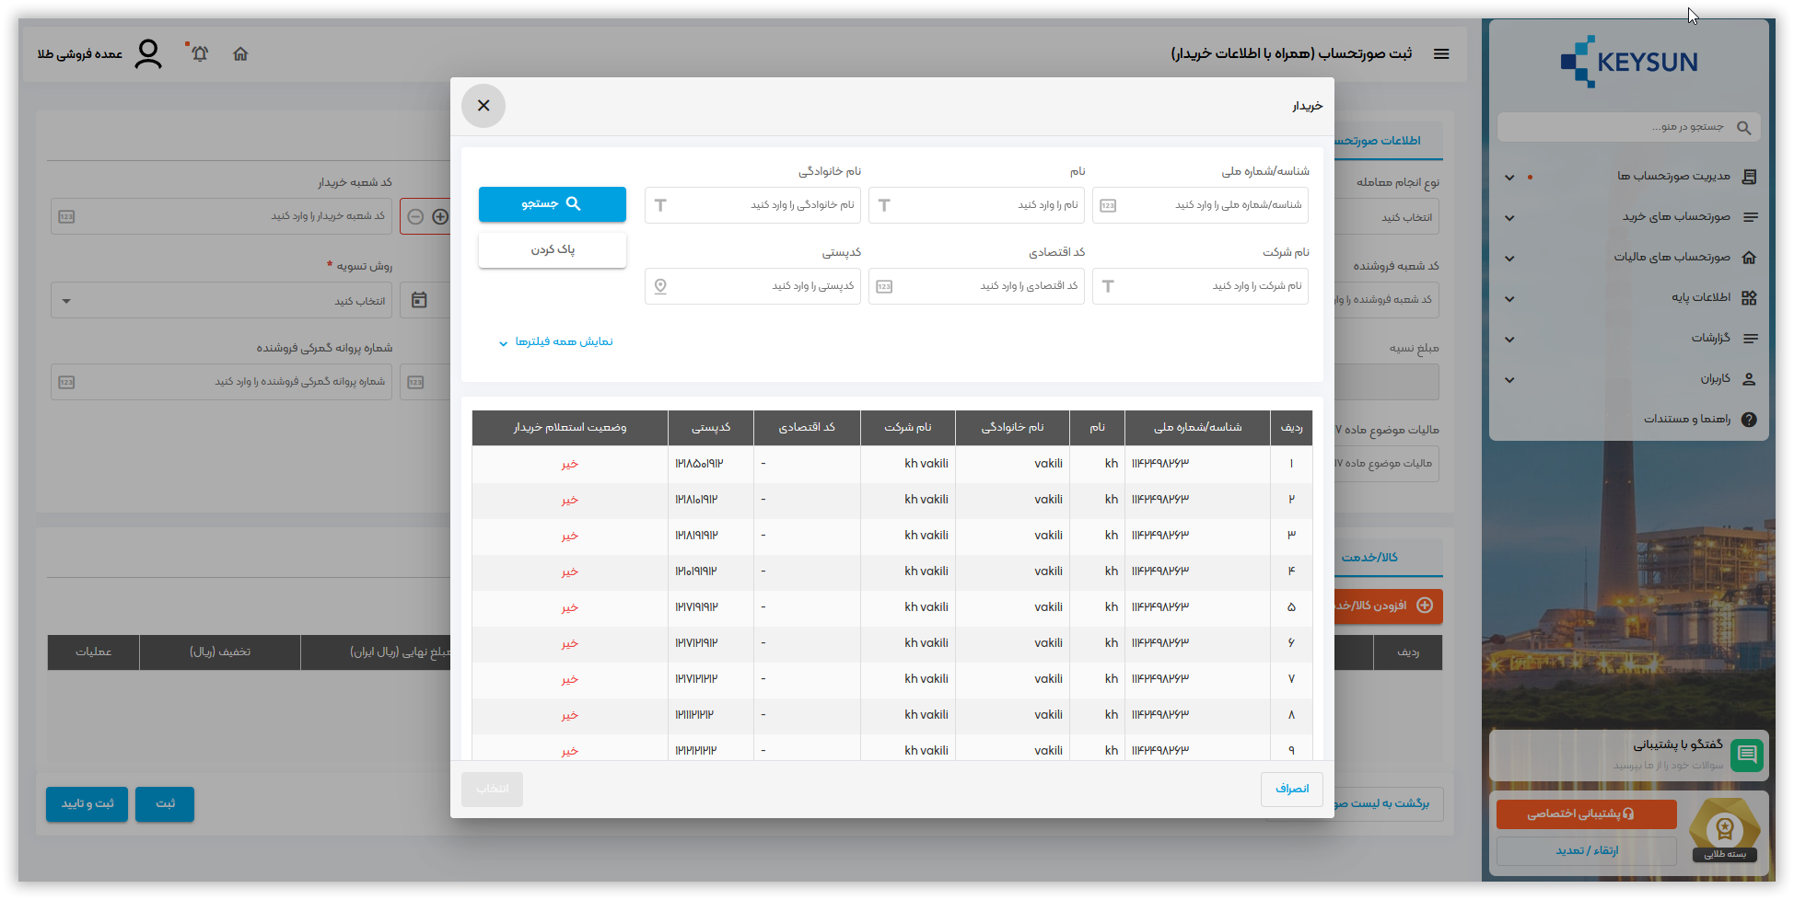Click the کاربران person icon
1794x900 pixels.
pos(1750,379)
